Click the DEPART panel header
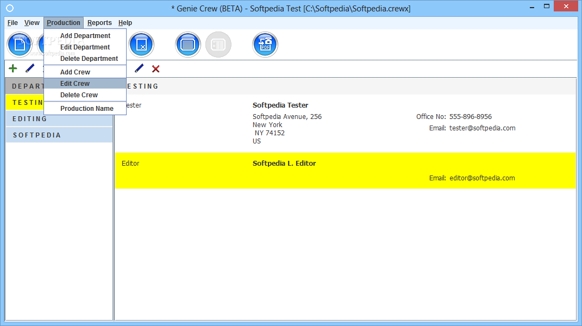The width and height of the screenshot is (582, 326). tap(25, 86)
